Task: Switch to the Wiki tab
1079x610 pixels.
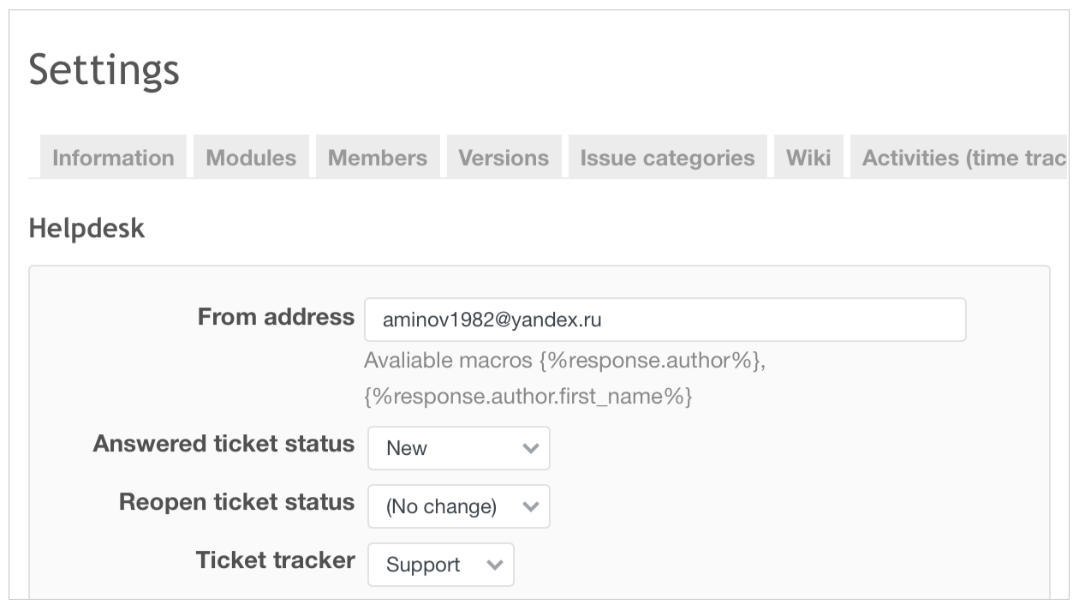Action: (808, 157)
